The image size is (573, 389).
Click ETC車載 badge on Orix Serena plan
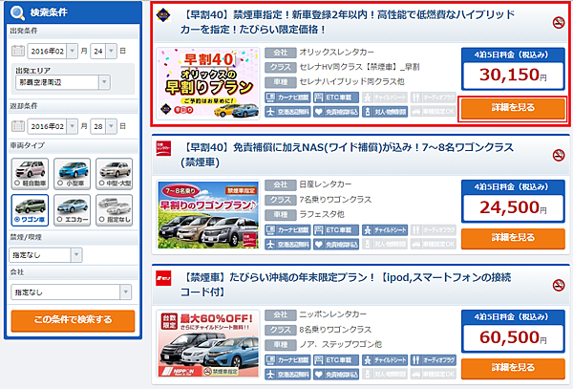point(336,97)
